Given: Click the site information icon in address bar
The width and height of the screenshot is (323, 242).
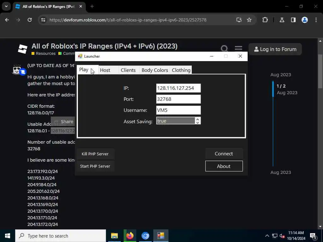Looking at the screenshot, I should coord(43,20).
